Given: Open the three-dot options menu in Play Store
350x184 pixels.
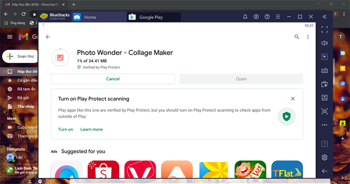Looking at the screenshot, I should coord(308,37).
